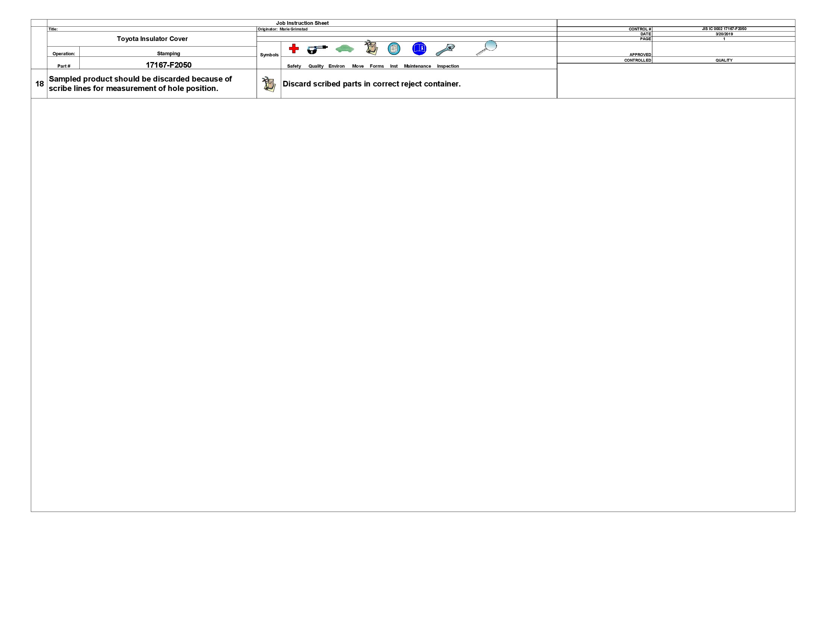Click the part number 17167-F2050 cell
Screen dimensions: 827x639
168,65
